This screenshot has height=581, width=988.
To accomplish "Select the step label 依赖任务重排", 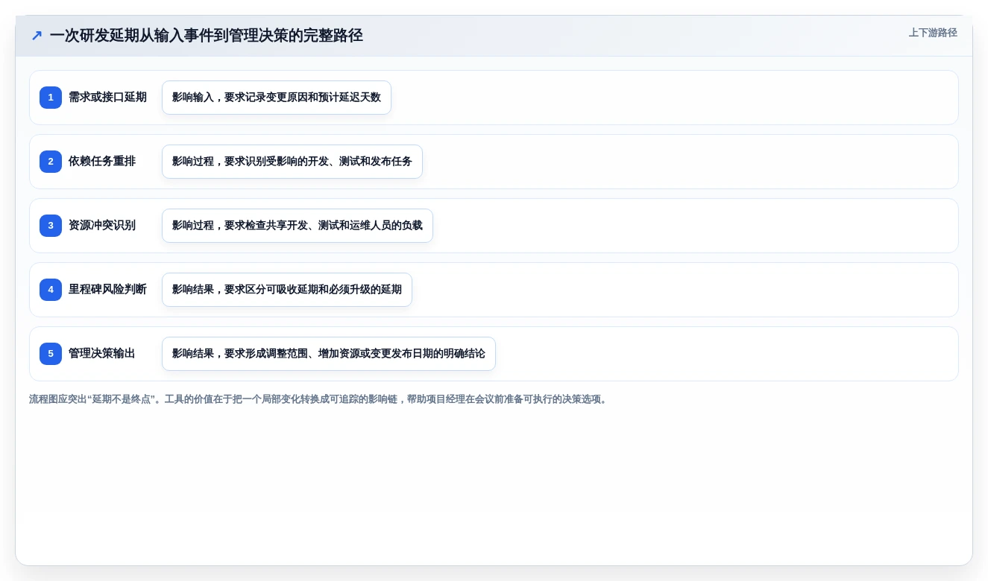I will tap(102, 162).
